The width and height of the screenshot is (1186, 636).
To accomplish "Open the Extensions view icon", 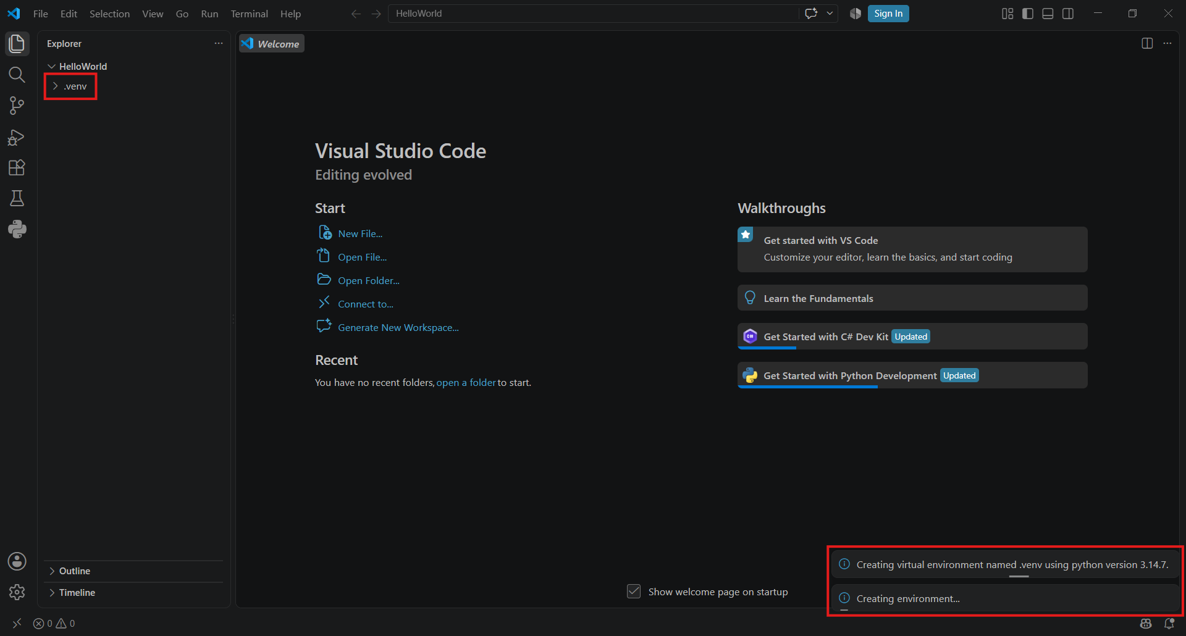I will pos(17,167).
